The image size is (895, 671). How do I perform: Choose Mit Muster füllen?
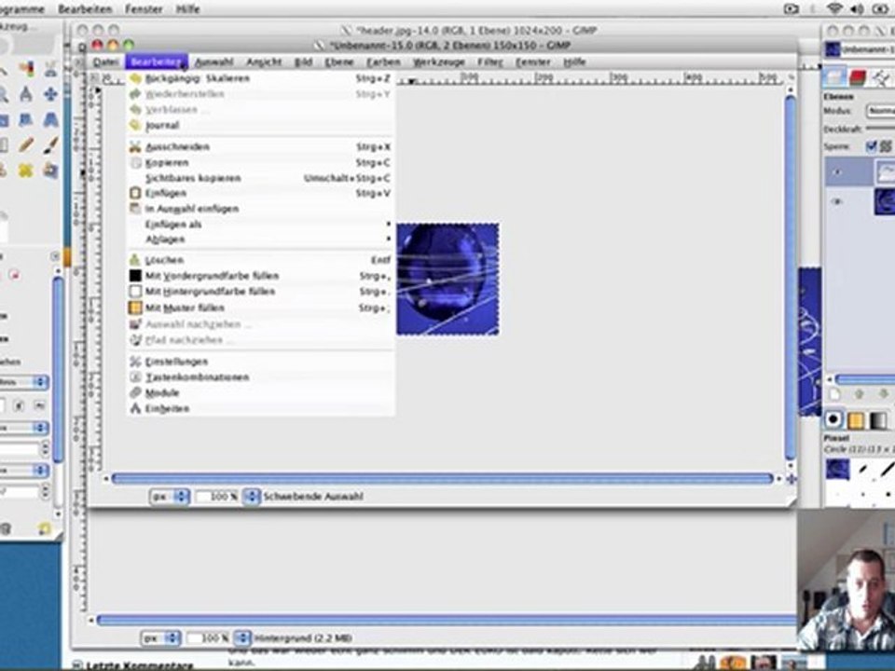260,308
